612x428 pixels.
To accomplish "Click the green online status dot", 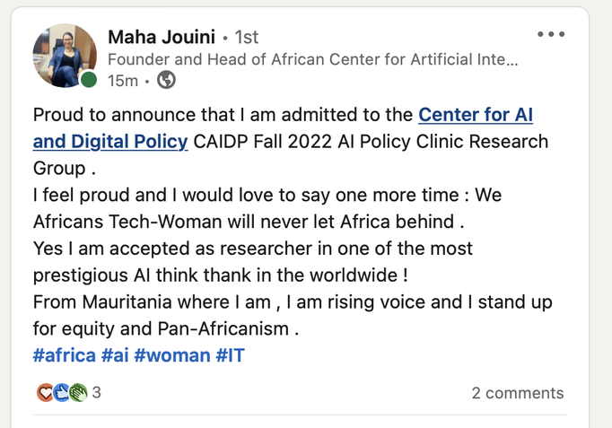I will tap(89, 80).
